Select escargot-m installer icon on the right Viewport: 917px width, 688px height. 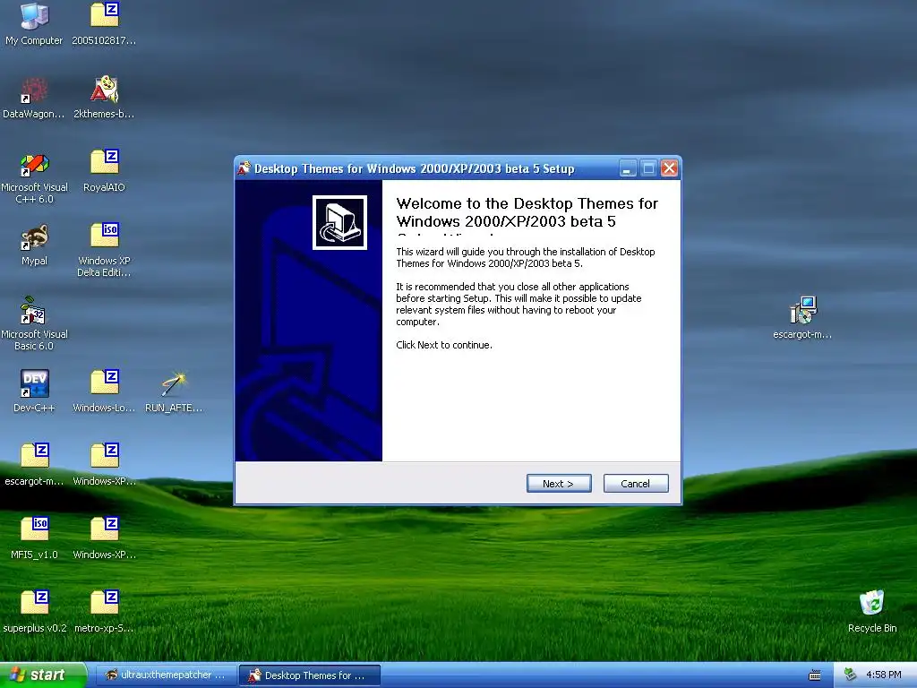coord(802,310)
